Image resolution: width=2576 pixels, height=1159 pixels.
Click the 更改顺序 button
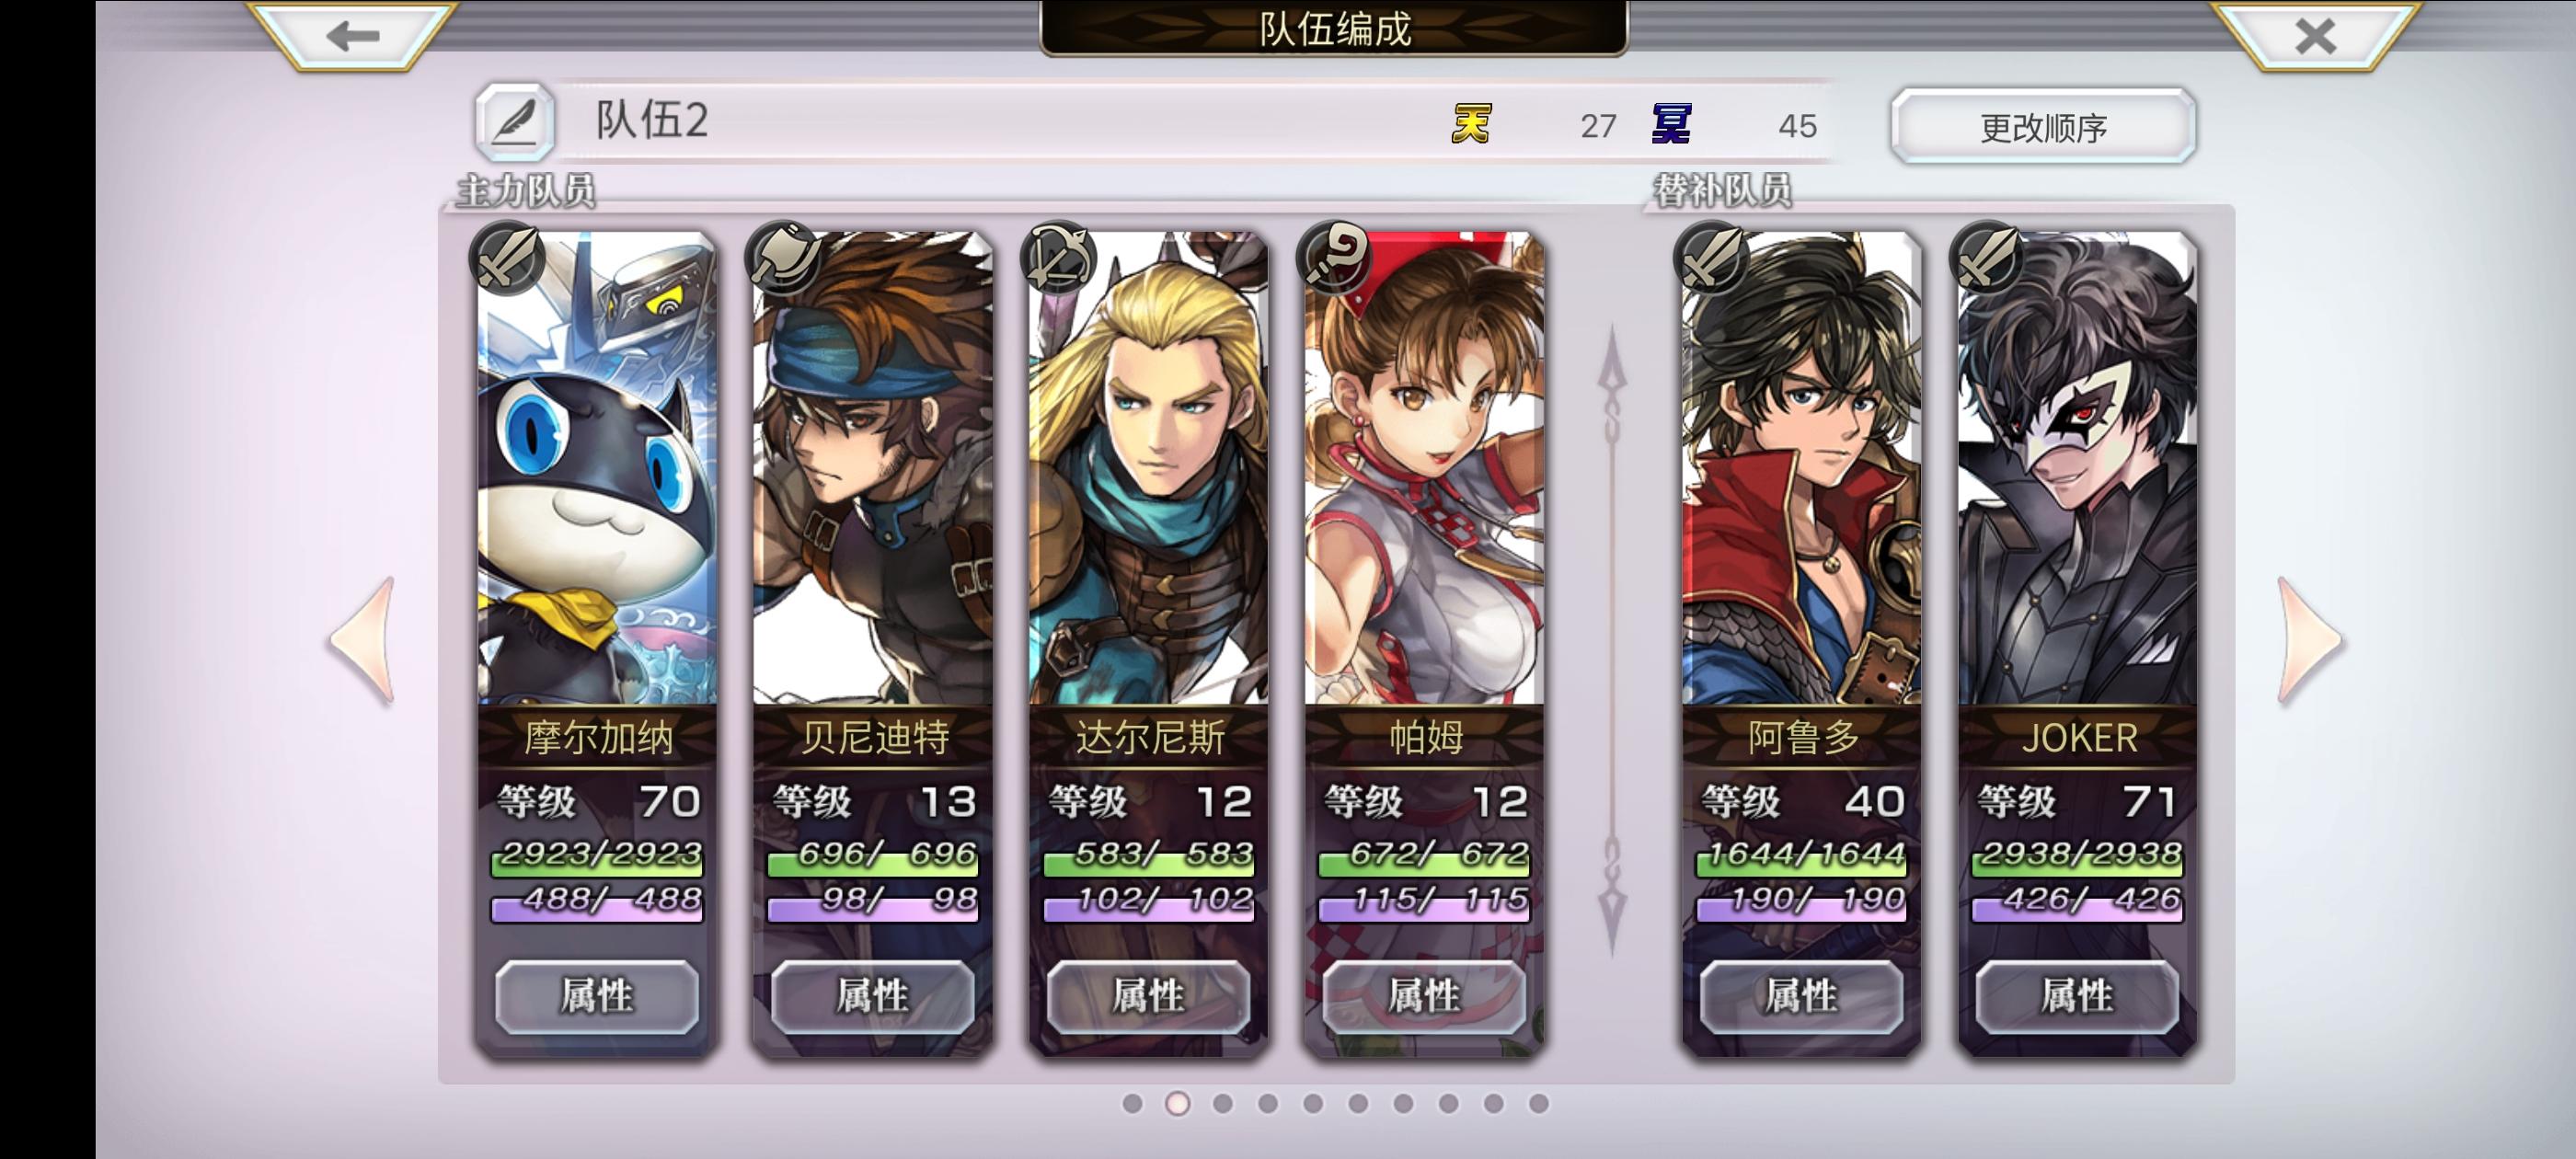tap(2043, 126)
